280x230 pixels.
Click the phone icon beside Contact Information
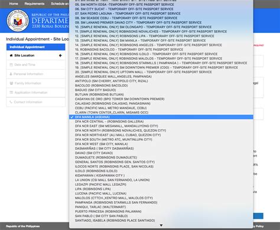click(x=11, y=102)
